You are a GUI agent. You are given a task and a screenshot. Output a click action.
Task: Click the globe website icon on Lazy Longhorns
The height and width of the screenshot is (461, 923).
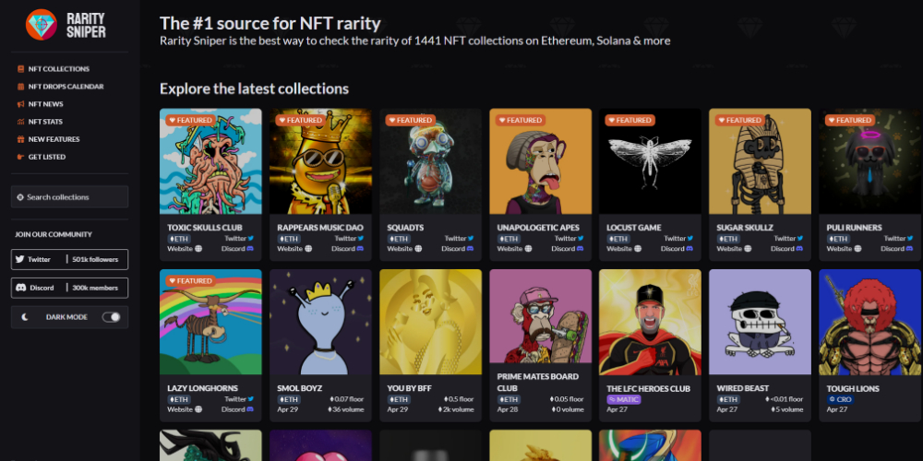pyautogui.click(x=198, y=409)
